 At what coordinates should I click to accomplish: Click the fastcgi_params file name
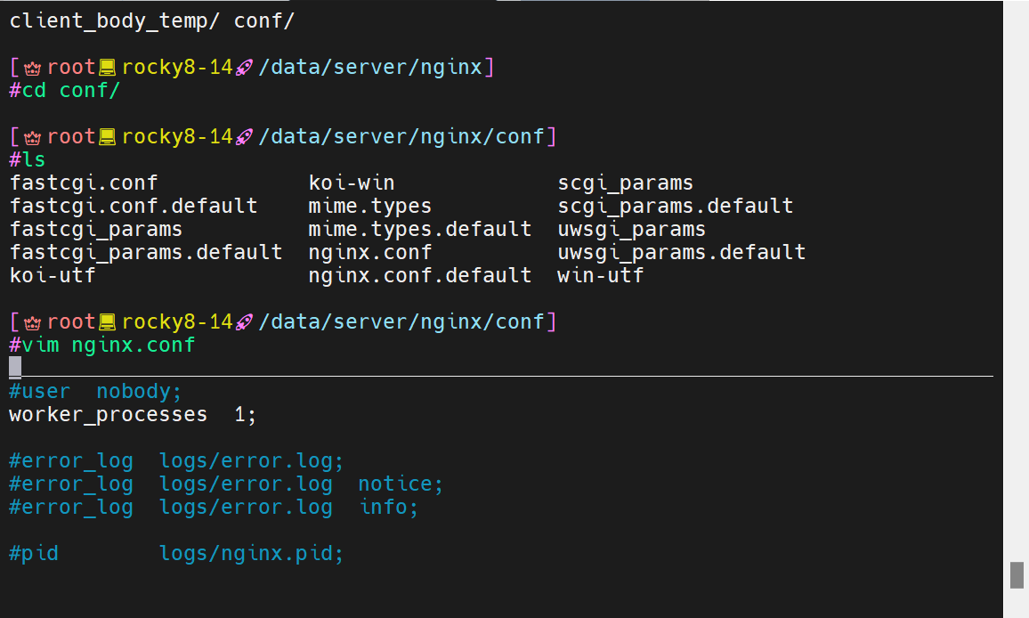click(x=96, y=230)
